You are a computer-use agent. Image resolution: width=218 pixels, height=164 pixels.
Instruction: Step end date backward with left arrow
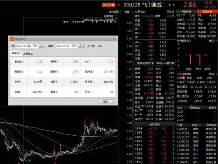click(x=79, y=46)
